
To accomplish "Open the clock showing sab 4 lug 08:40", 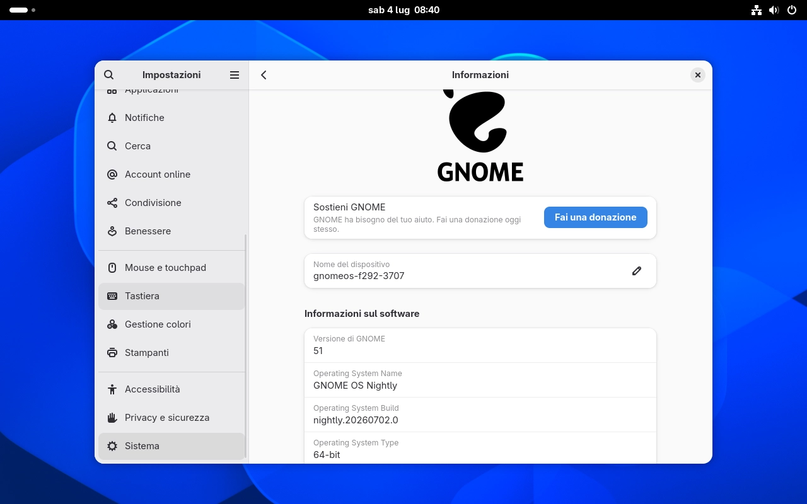I will point(403,10).
